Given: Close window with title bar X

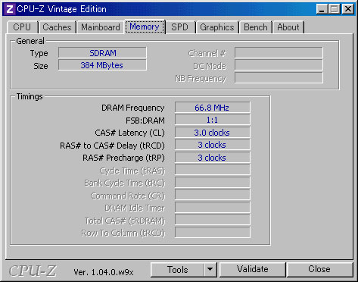Looking at the screenshot, I should [x=348, y=9].
